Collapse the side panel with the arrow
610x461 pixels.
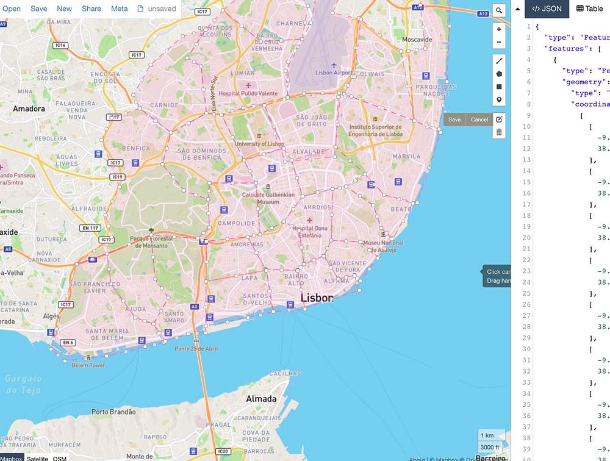click(517, 9)
